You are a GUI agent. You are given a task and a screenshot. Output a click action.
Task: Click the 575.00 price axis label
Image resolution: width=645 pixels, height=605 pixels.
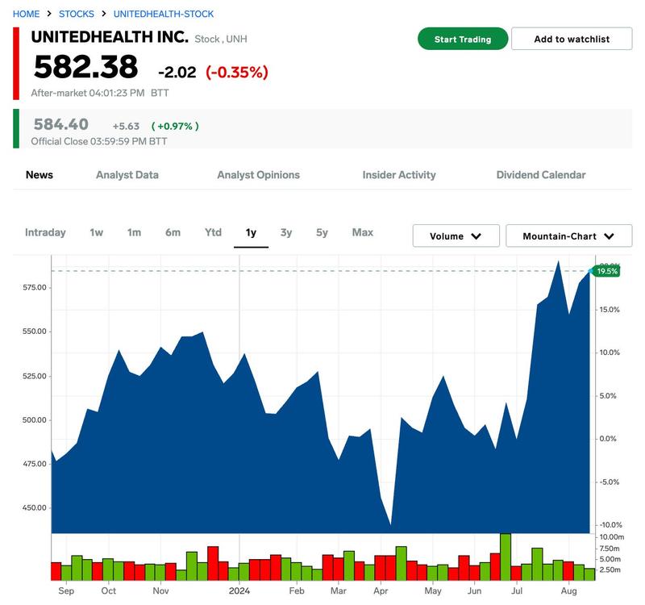(35, 287)
